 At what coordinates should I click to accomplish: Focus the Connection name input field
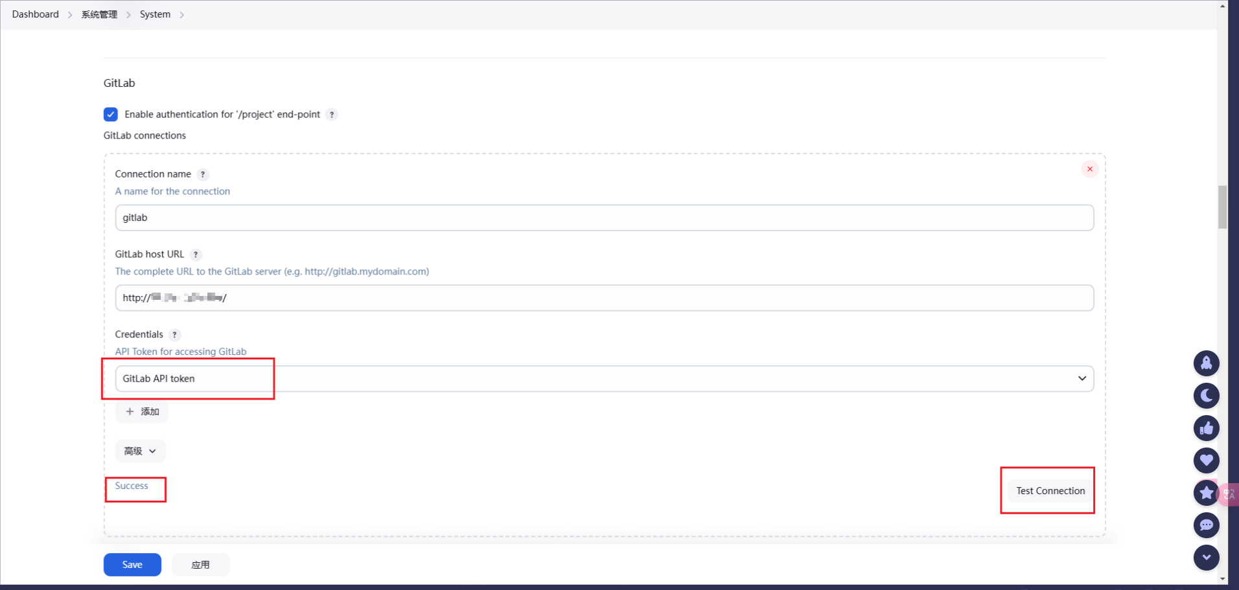pyautogui.click(x=605, y=218)
